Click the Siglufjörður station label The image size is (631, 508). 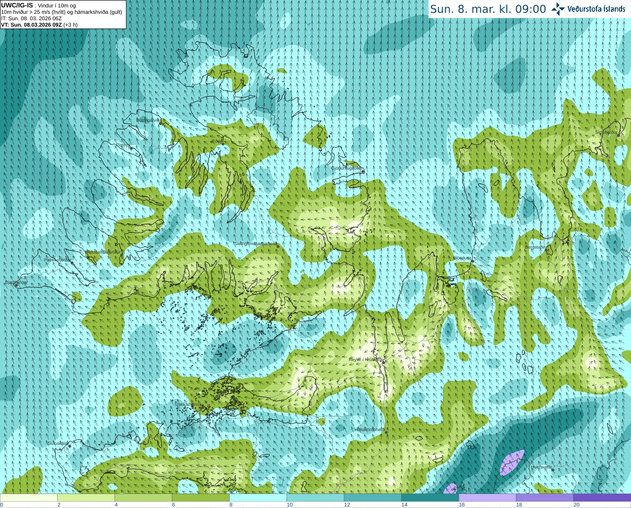coord(606,132)
